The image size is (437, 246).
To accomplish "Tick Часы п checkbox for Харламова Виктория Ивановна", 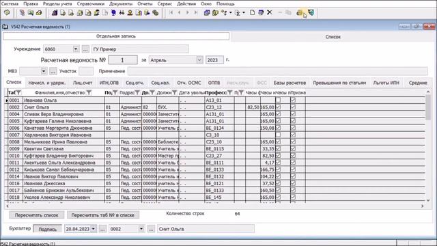I will [x=278, y=135].
